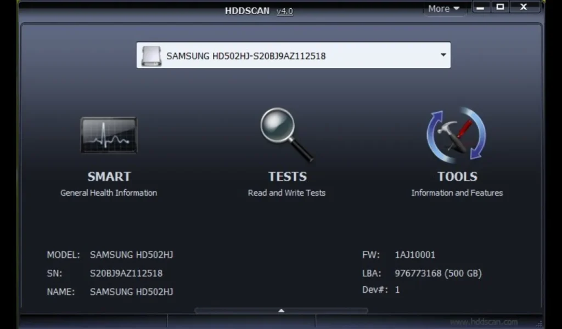Click the HDDSCAN title text

[247, 11]
